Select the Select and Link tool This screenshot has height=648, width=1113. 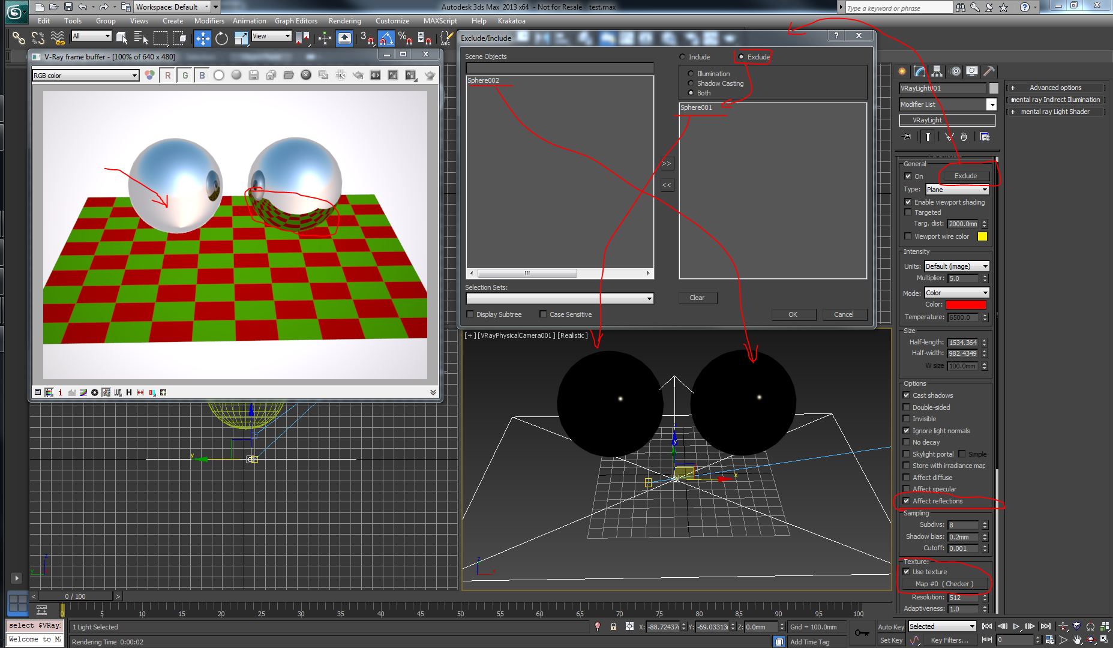(x=19, y=38)
